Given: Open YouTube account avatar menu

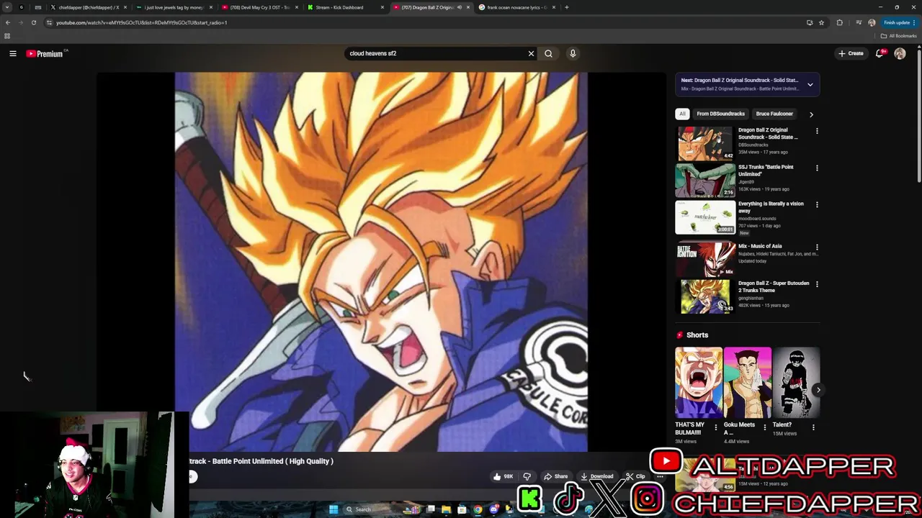Looking at the screenshot, I should coord(900,53).
